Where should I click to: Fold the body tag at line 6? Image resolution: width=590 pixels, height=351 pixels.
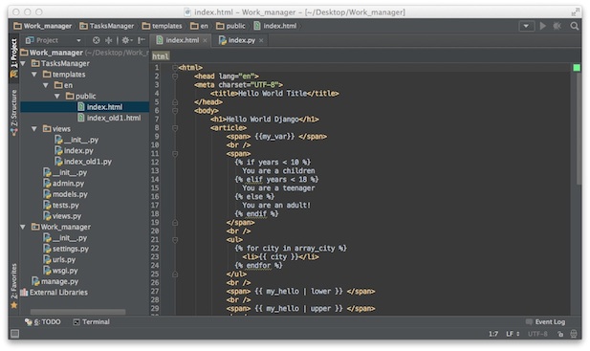(175, 111)
